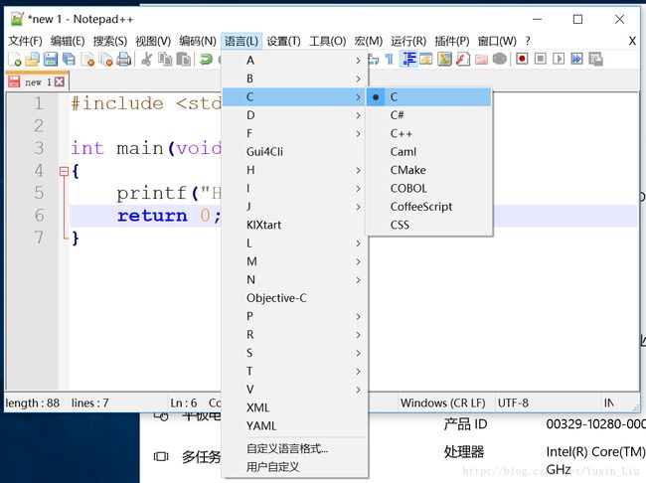The image size is (646, 483).
Task: Cut selection with the scissors icon
Action: [x=146, y=60]
